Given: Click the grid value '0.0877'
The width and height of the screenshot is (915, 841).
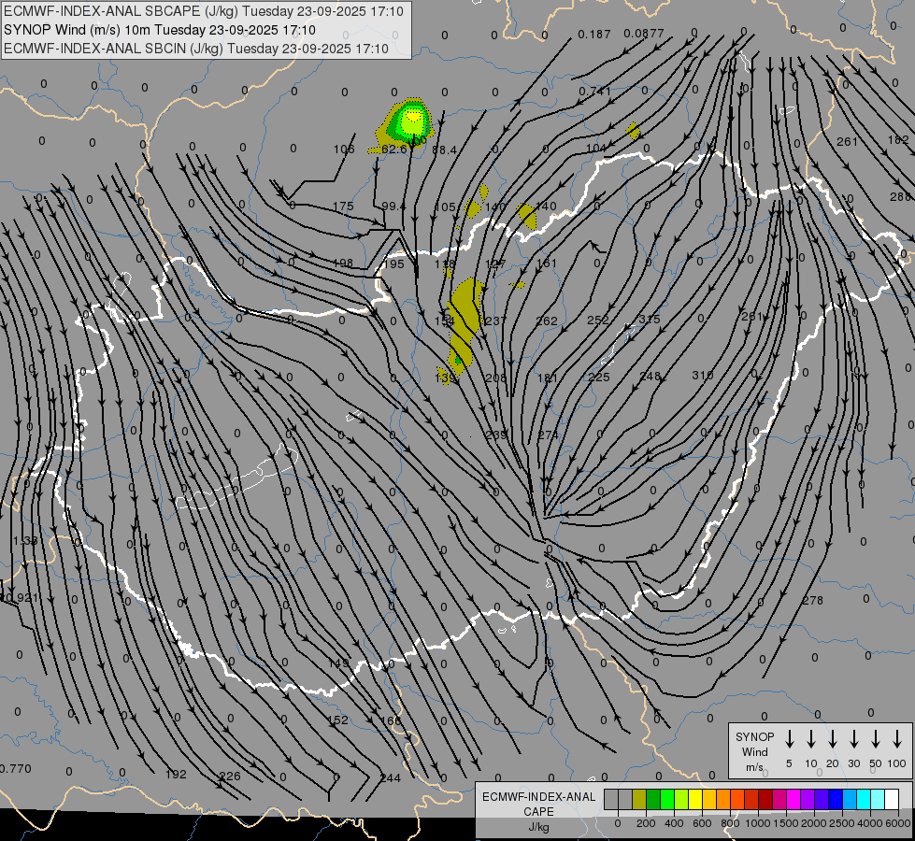Looking at the screenshot, I should [x=644, y=34].
